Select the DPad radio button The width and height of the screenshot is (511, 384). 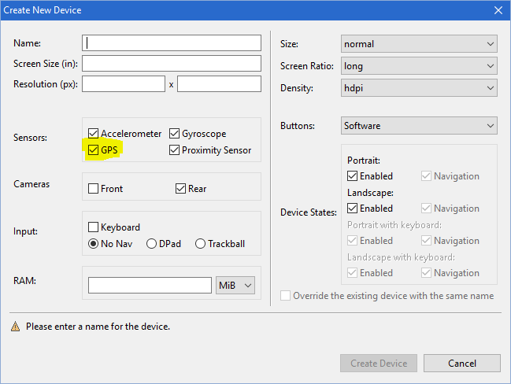coord(151,244)
